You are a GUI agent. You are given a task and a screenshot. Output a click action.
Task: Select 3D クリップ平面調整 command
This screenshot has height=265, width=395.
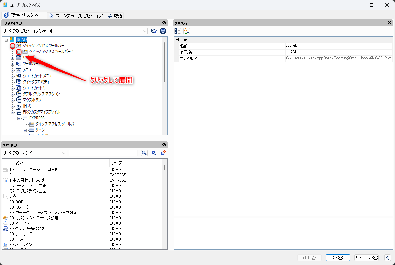27,229
